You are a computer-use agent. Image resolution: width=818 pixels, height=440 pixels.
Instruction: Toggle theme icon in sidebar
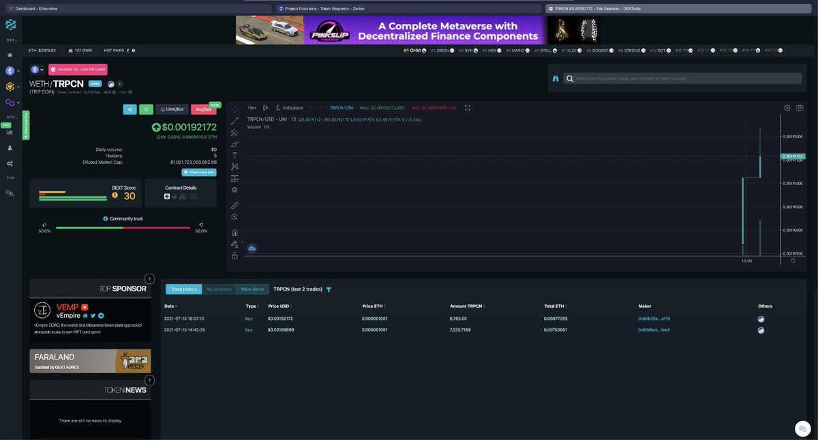[x=10, y=193]
